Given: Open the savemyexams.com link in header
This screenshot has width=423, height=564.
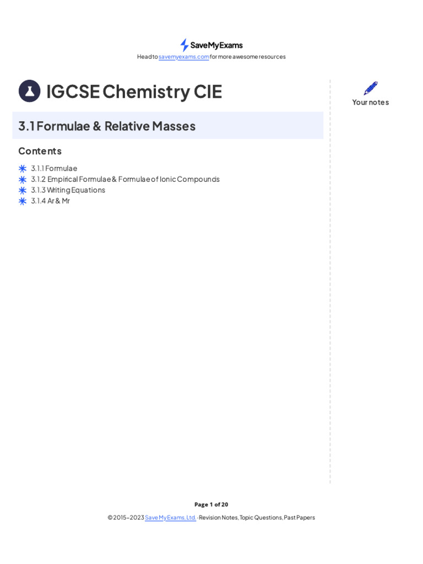Looking at the screenshot, I should pyautogui.click(x=184, y=57).
